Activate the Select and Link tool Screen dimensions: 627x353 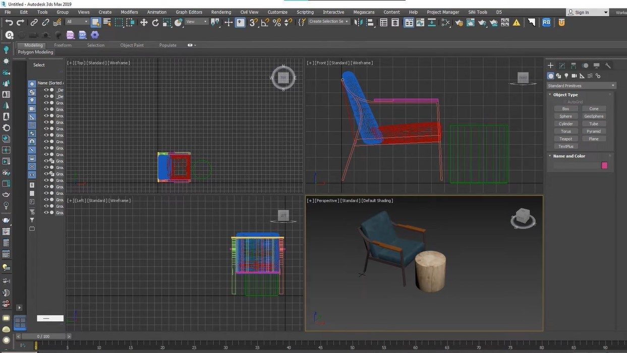(x=34, y=22)
